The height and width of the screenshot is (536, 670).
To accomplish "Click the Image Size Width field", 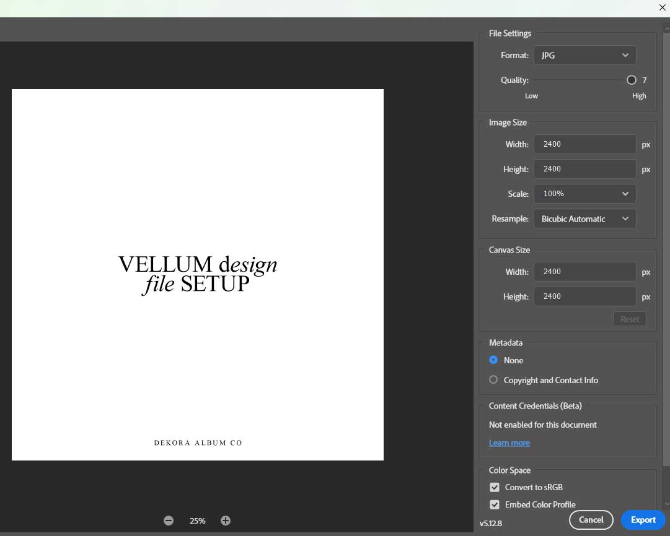I will (x=584, y=144).
